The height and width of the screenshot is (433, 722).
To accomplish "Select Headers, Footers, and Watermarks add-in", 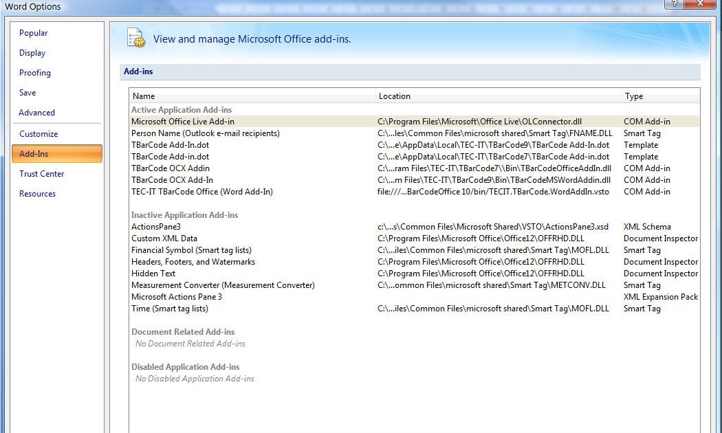I will pos(415,262).
